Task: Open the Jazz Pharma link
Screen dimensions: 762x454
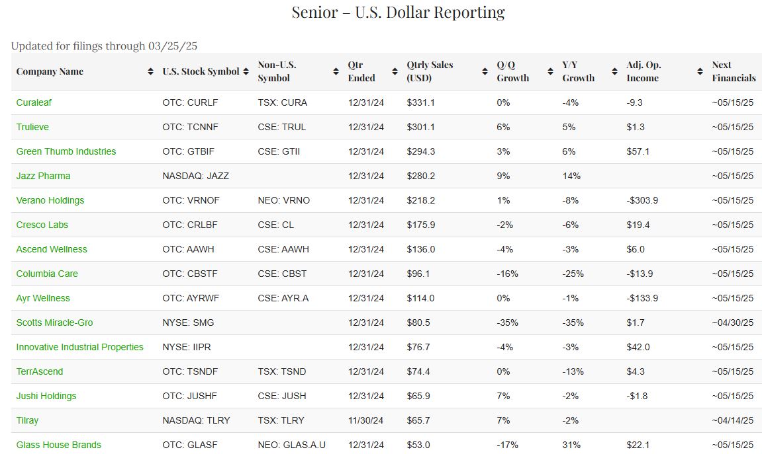Action: click(x=43, y=176)
